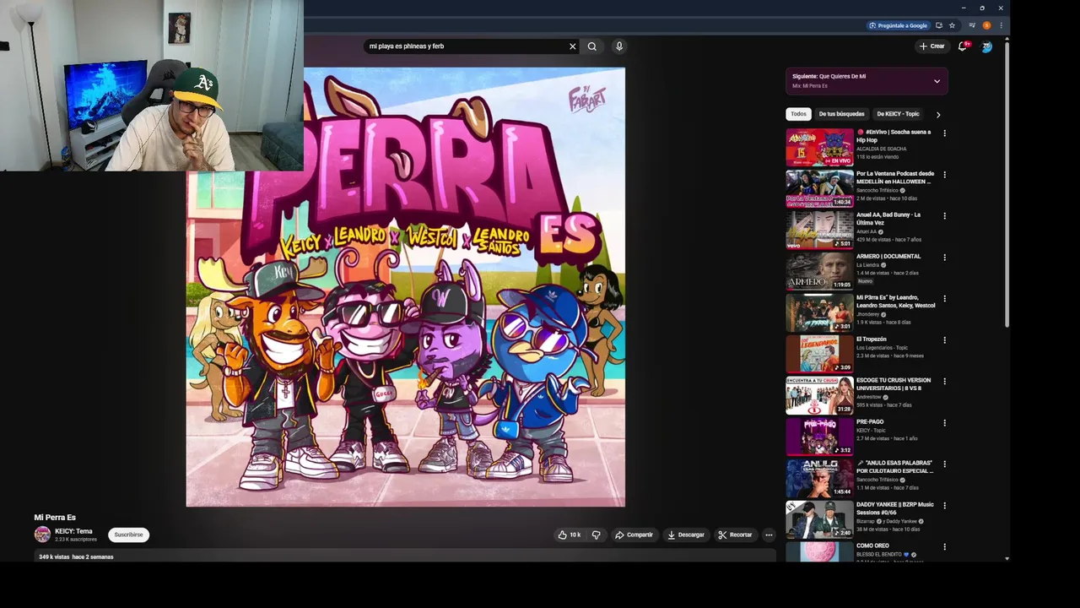1080x608 pixels.
Task: Click the Recortar clip button
Action: coord(734,535)
